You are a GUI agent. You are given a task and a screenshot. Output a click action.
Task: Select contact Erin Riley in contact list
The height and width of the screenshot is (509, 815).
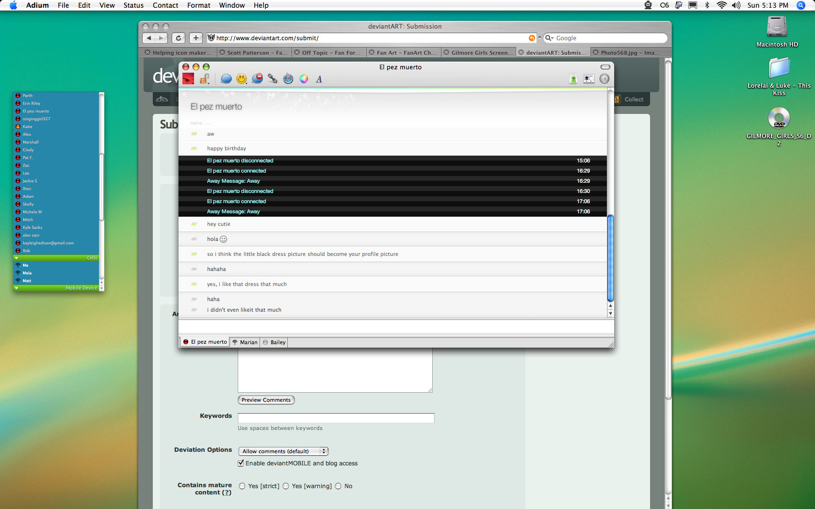[31, 103]
